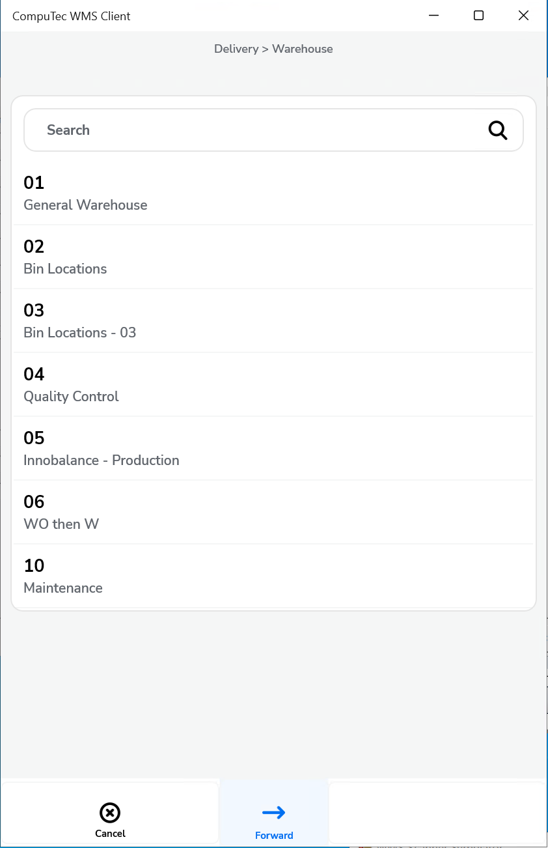The height and width of the screenshot is (848, 548).
Task: Click the warehouse code 04 heading
Action: pos(34,374)
